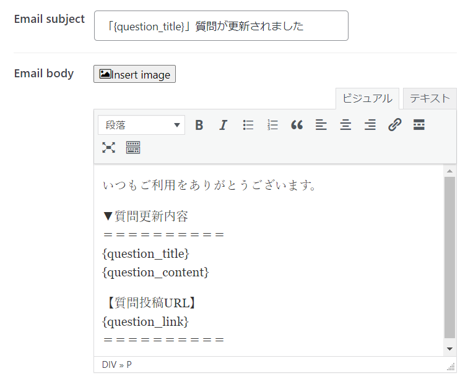Click the Insert image button
Viewport: 468px width, 379px height.
(134, 74)
